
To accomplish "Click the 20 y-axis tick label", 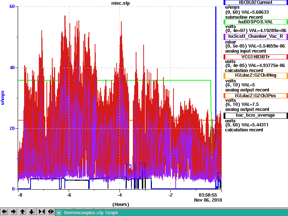I will (x=12, y=129).
